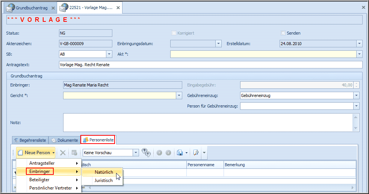The image size is (369, 194).
Task: Click the delete person X icon
Action: (63, 153)
